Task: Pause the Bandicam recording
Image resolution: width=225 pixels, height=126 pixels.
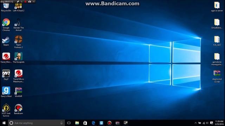Action: coord(22,1)
